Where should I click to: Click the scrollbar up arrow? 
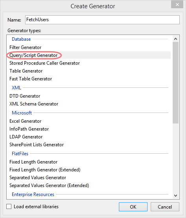click(175, 39)
